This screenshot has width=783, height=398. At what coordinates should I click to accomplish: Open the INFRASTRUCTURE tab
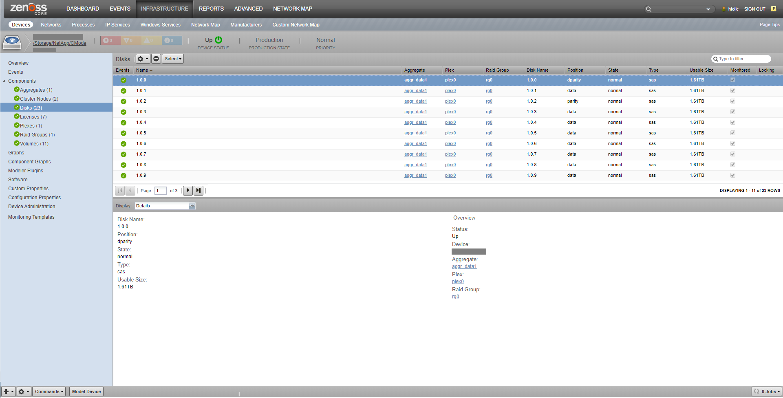click(165, 9)
